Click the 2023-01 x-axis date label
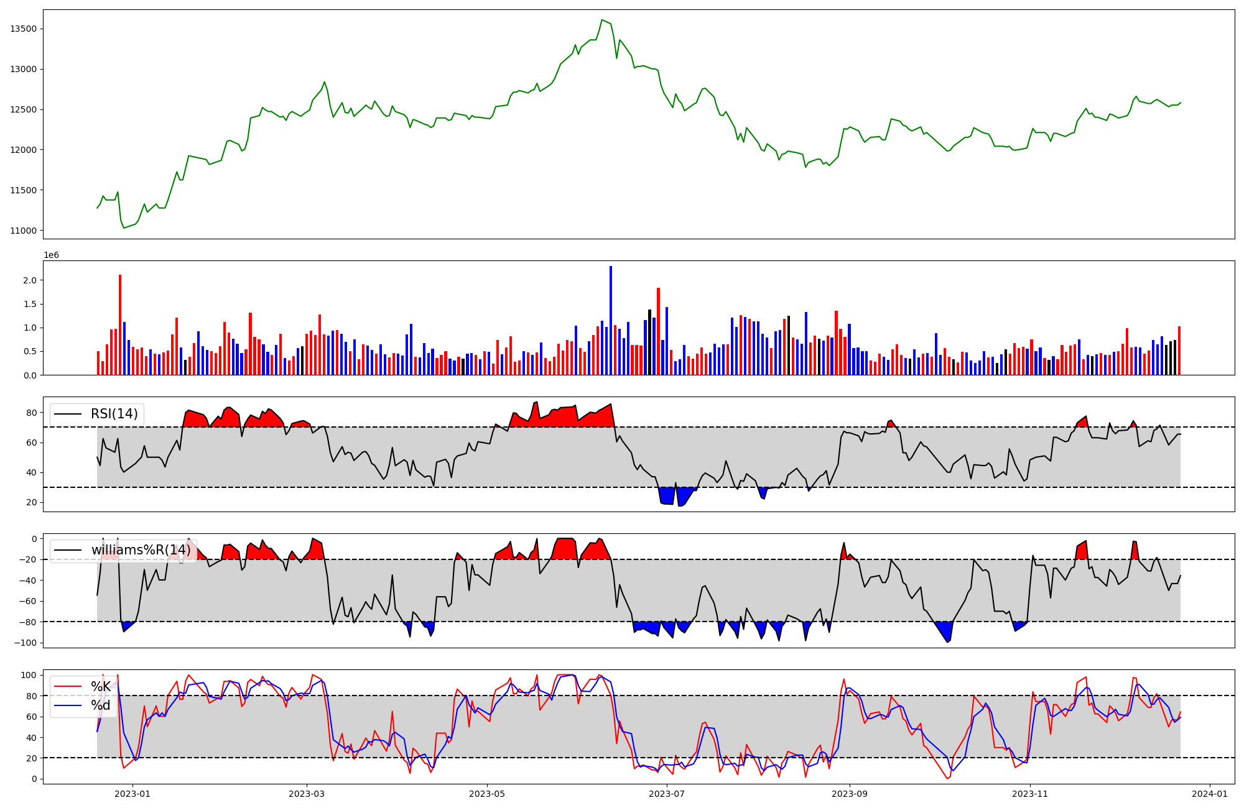Viewport: 1244px width, 808px height. (132, 794)
